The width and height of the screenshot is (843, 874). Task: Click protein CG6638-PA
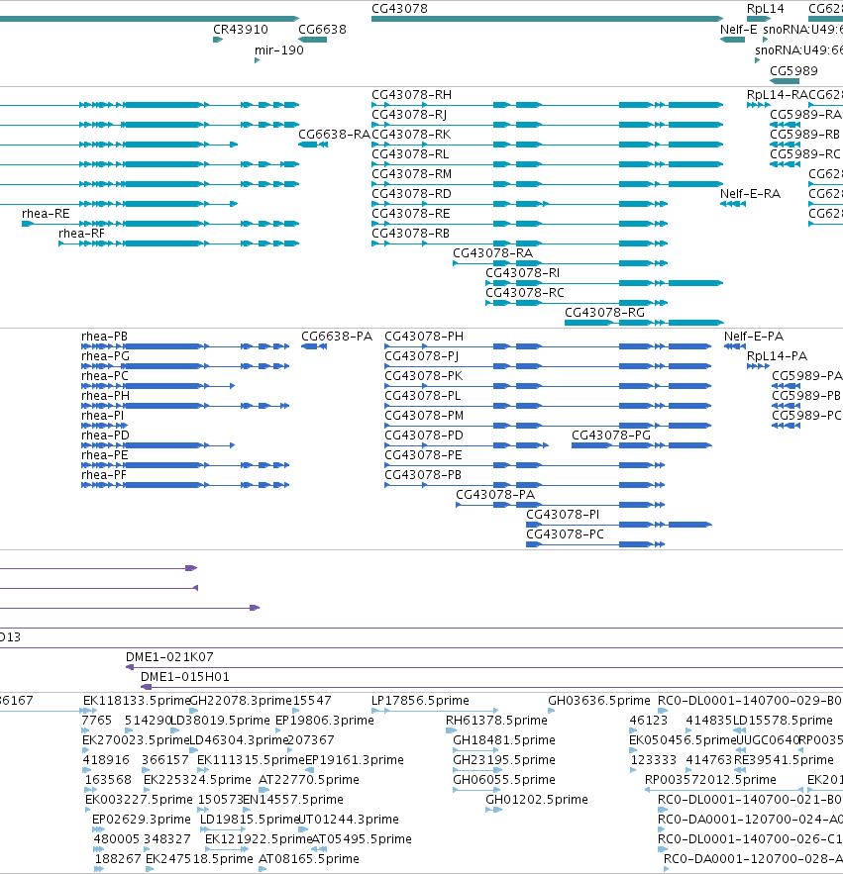(337, 337)
